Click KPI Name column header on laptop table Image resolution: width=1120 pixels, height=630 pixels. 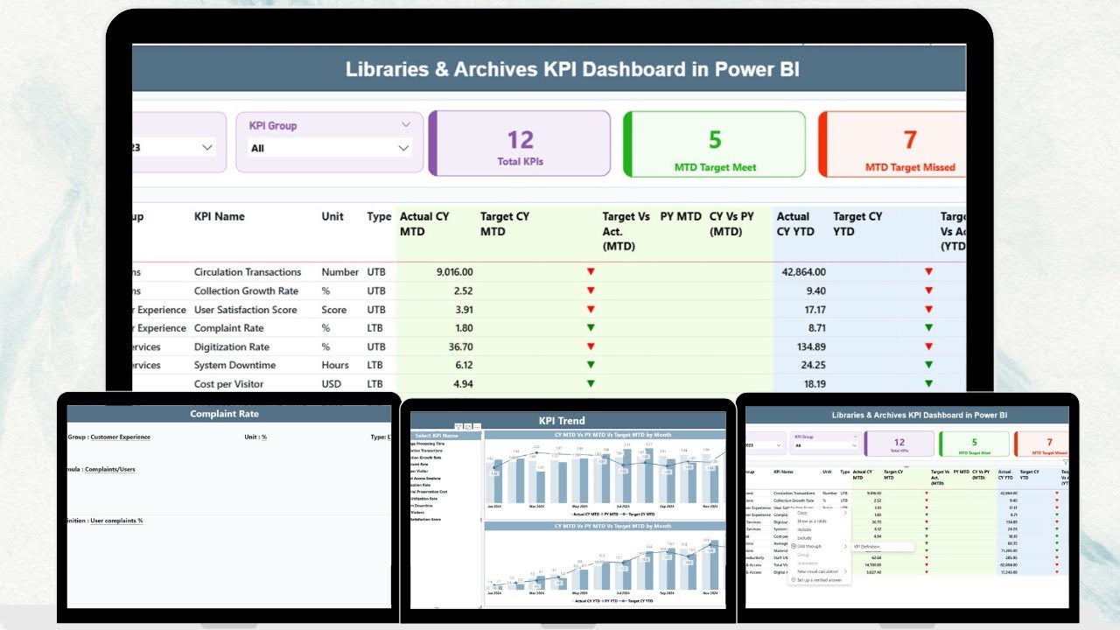point(220,216)
